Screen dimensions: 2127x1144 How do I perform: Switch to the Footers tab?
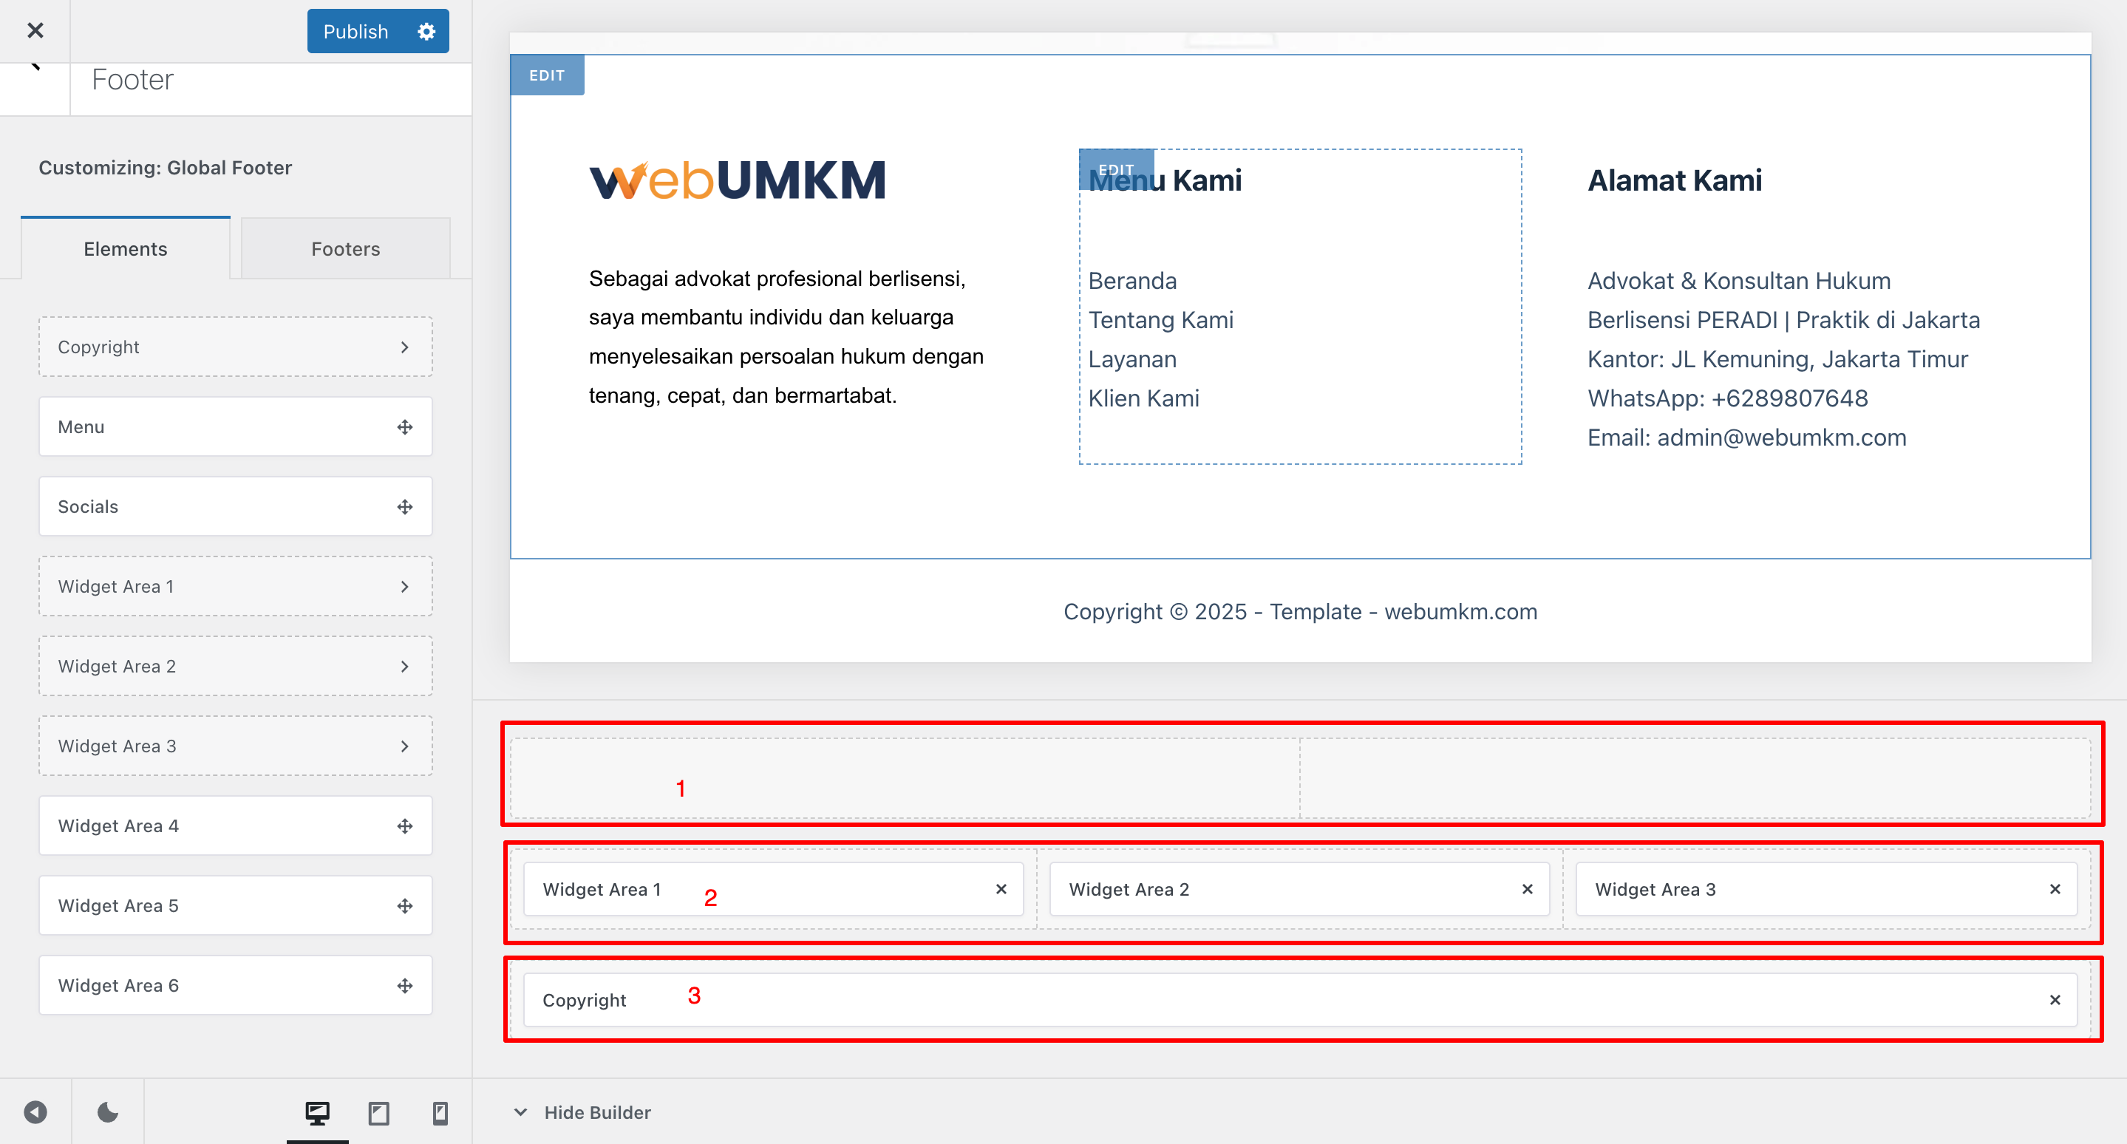(345, 248)
